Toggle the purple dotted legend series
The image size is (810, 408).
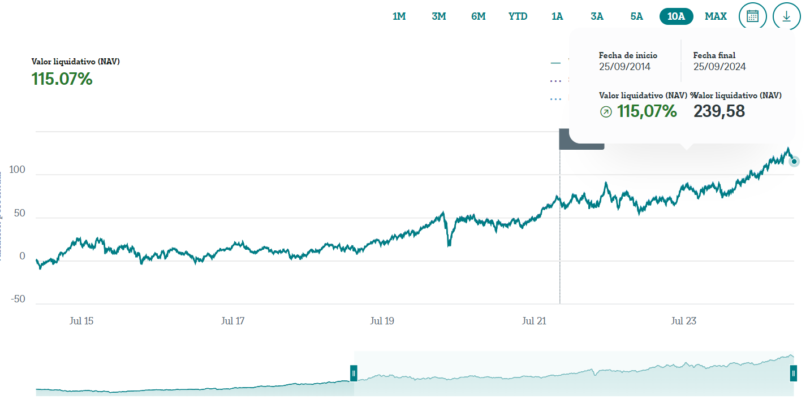555,81
